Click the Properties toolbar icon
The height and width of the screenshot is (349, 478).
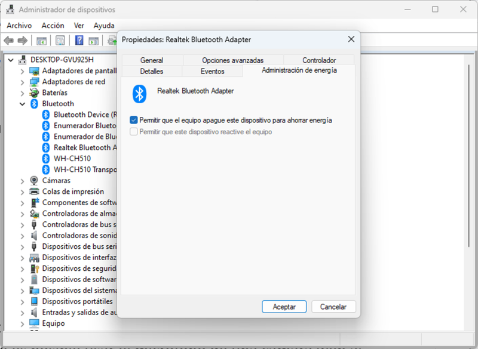click(x=60, y=41)
